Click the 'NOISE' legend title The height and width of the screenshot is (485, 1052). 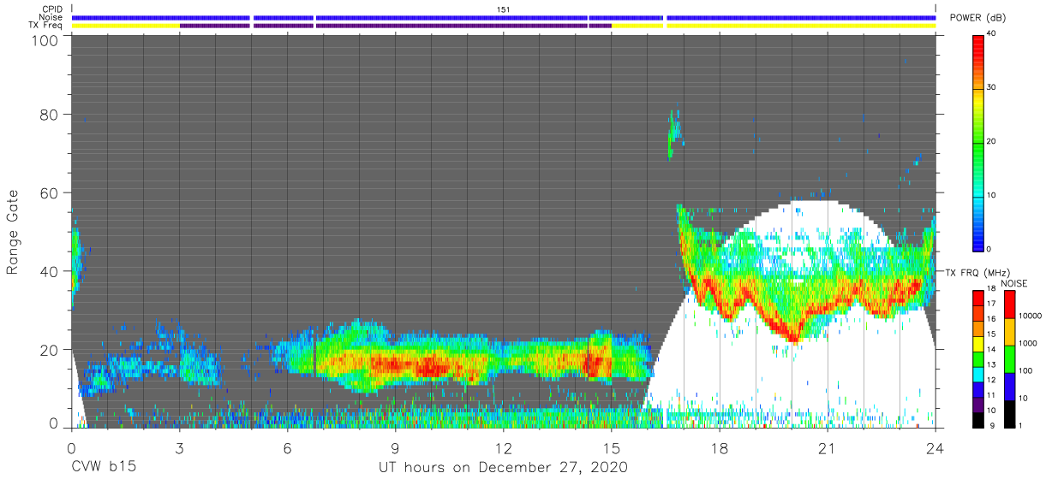pos(1013,283)
